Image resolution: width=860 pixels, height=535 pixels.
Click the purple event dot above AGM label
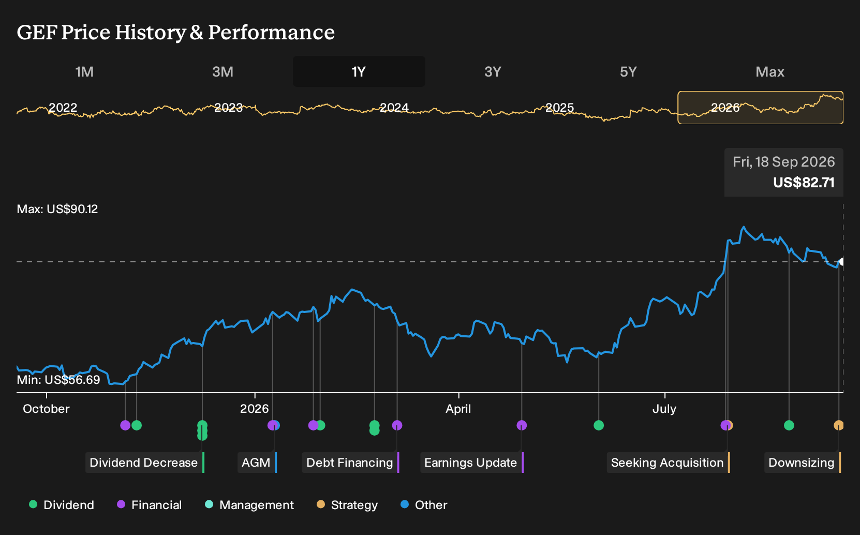click(273, 425)
